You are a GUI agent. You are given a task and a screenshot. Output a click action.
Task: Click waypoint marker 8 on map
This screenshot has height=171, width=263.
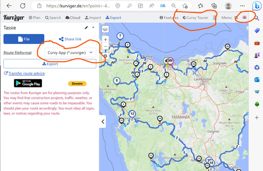point(116,80)
